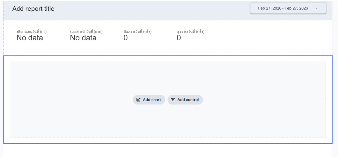Image resolution: width=338 pixels, height=157 pixels.
Task: Open the date range dropdown arrow
Action: pyautogui.click(x=317, y=8)
